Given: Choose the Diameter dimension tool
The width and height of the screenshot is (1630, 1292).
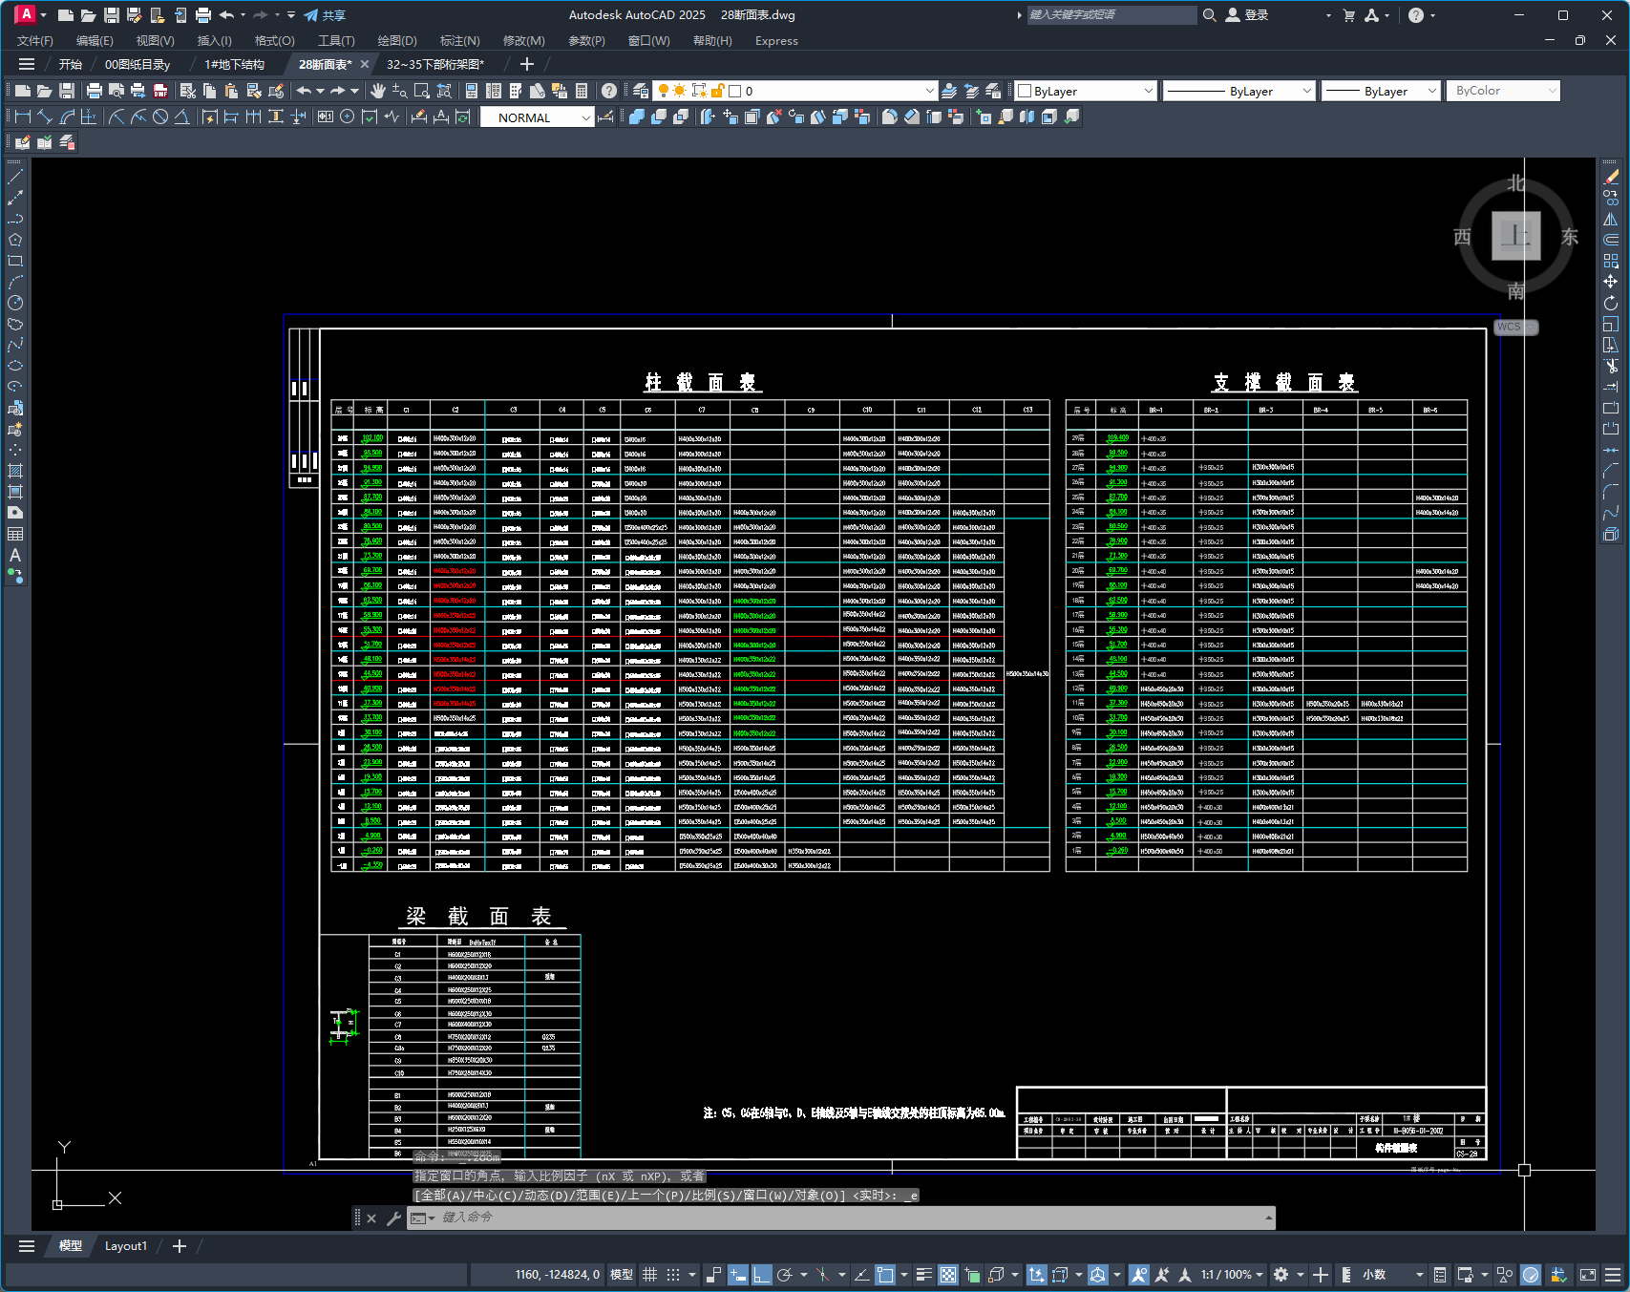Looking at the screenshot, I should pyautogui.click(x=160, y=116).
